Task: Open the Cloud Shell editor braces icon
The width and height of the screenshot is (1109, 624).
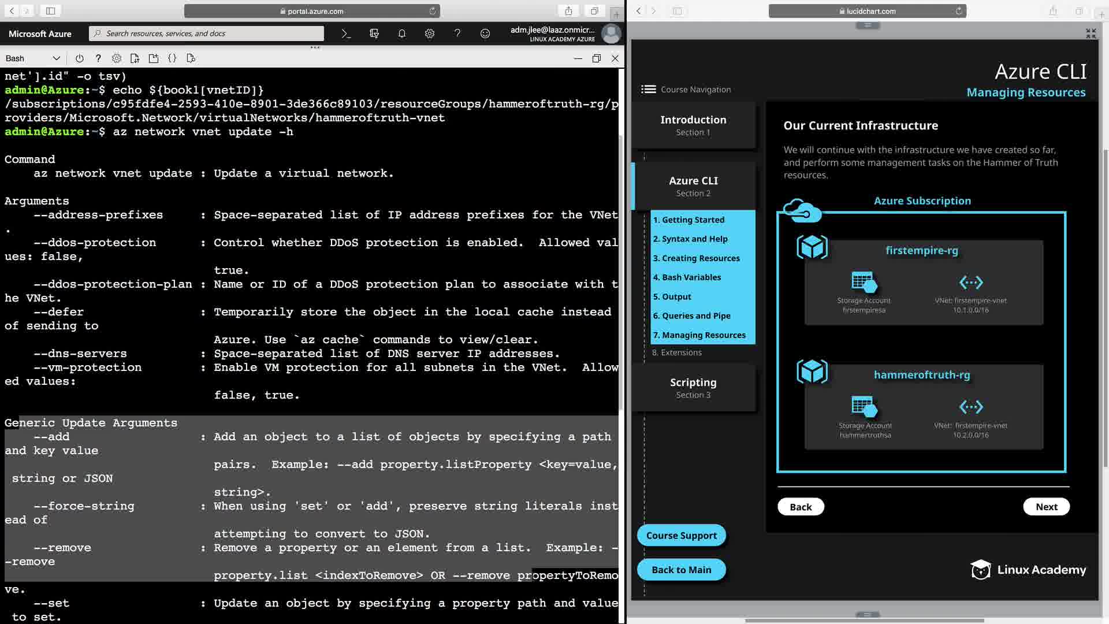Action: 172,58
